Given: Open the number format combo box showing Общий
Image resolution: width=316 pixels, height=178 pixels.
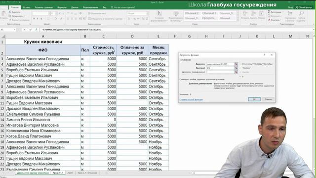Looking at the screenshot, I should click(x=138, y=13).
